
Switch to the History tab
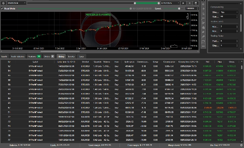[61, 57]
